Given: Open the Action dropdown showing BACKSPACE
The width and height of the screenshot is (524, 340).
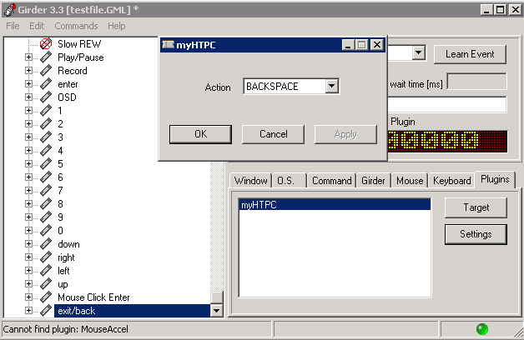Looking at the screenshot, I should coord(331,86).
